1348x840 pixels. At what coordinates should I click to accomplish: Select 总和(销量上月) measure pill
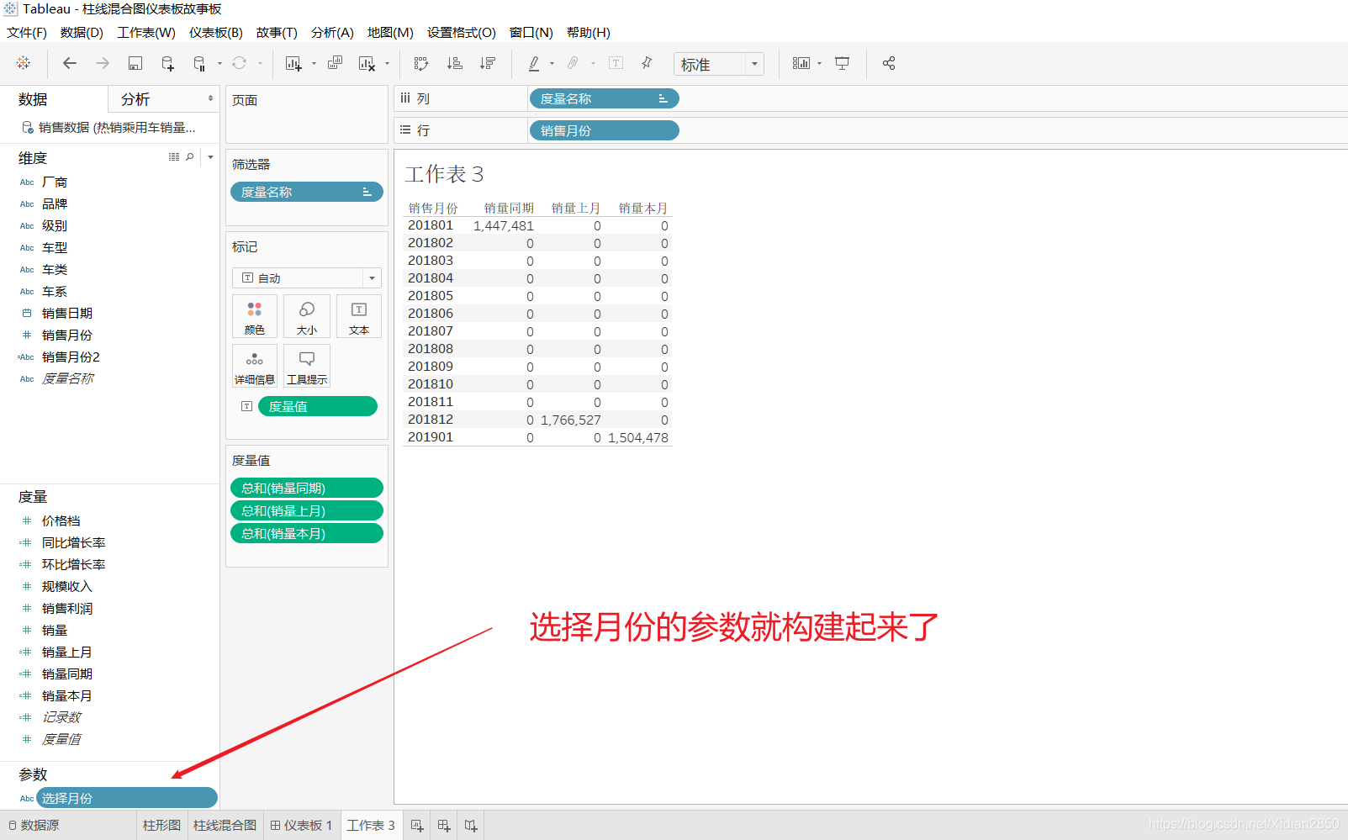click(307, 510)
